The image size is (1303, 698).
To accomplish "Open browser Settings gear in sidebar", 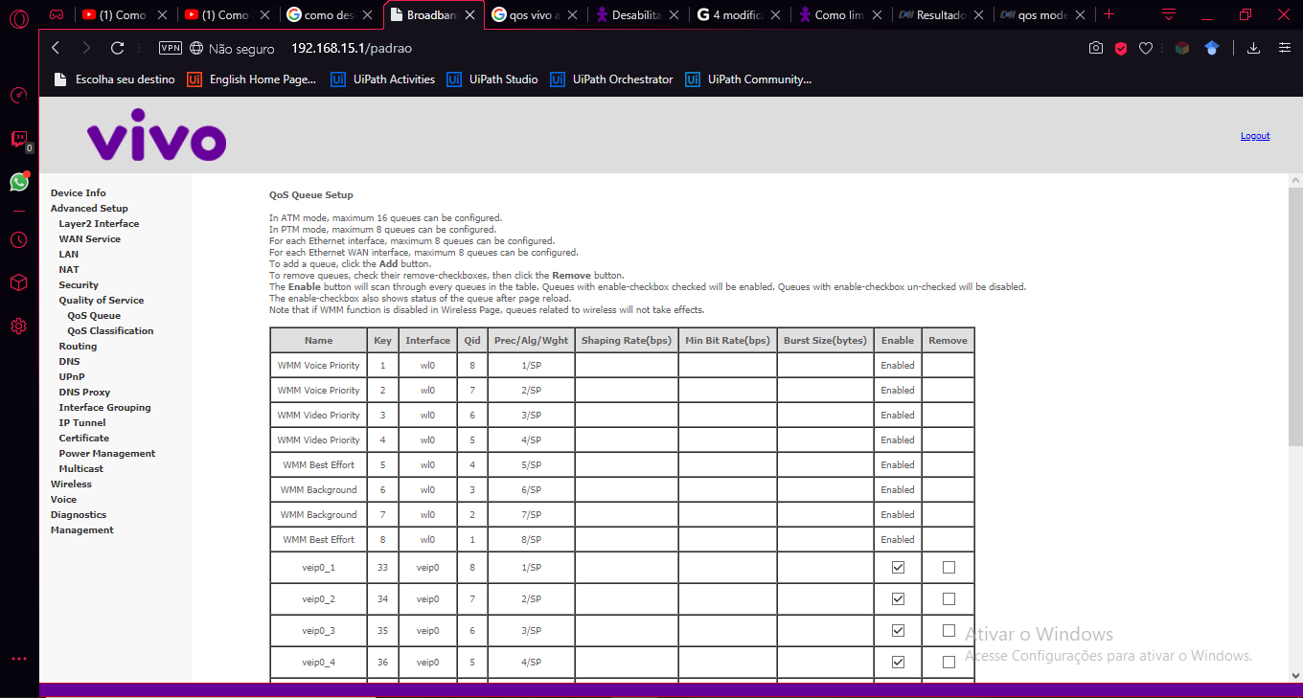I will [18, 326].
